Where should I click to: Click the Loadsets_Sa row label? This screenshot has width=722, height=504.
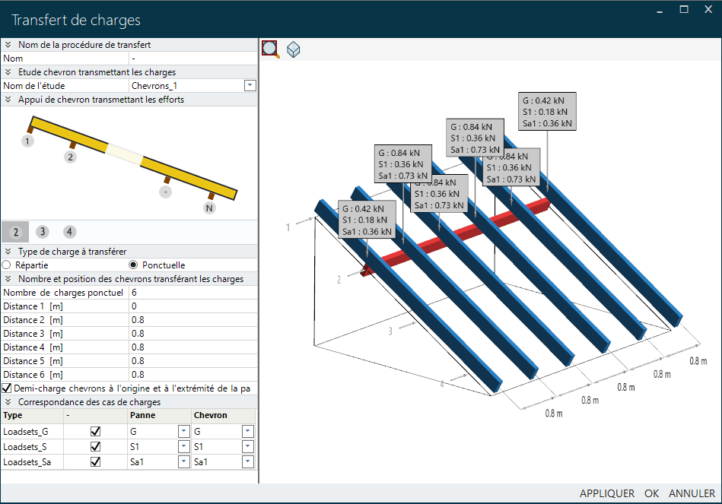pos(27,462)
